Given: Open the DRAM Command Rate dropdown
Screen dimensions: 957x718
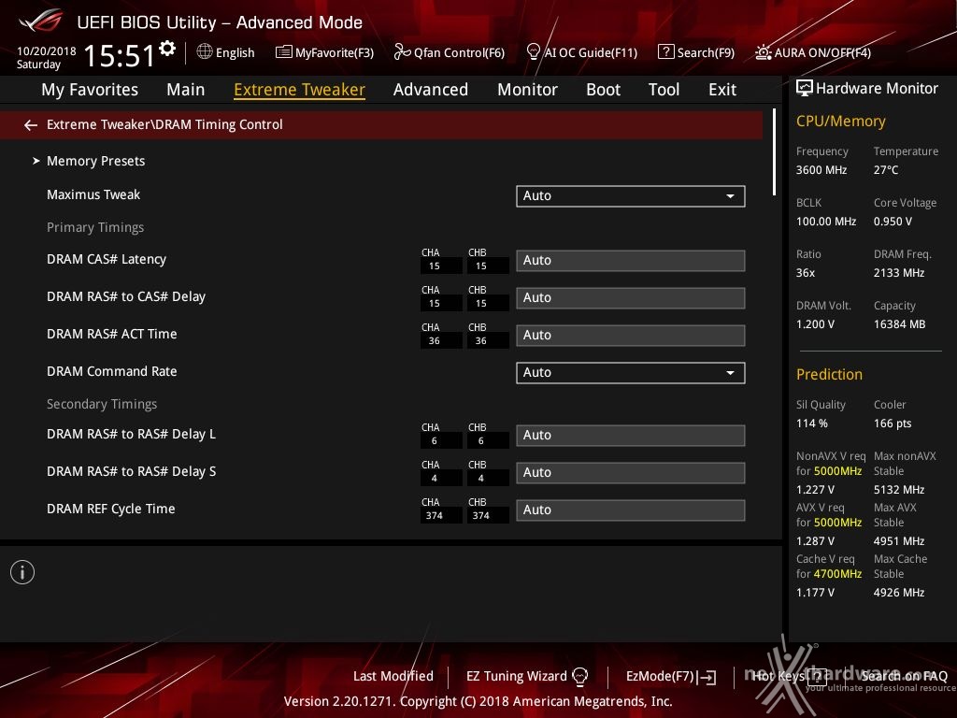Looking at the screenshot, I should 631,372.
